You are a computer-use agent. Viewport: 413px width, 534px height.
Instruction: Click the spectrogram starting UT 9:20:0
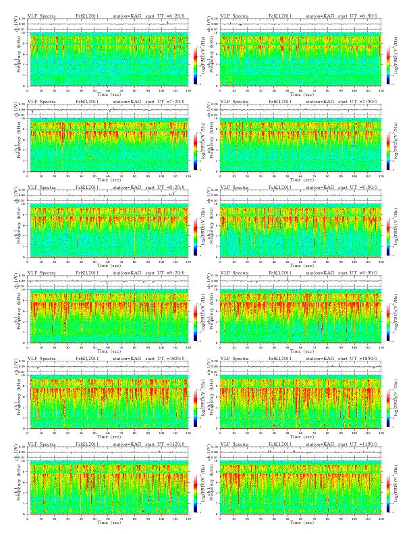tap(108, 316)
